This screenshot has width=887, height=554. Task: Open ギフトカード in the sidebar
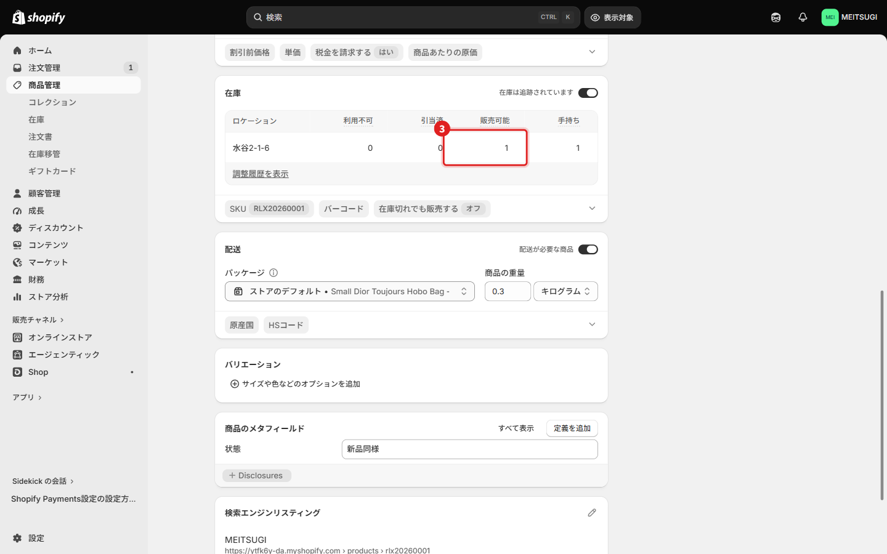(52, 171)
